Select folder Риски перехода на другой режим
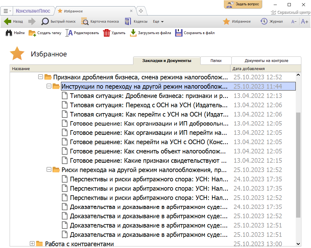The width and height of the screenshot is (311, 248). [x=144, y=170]
